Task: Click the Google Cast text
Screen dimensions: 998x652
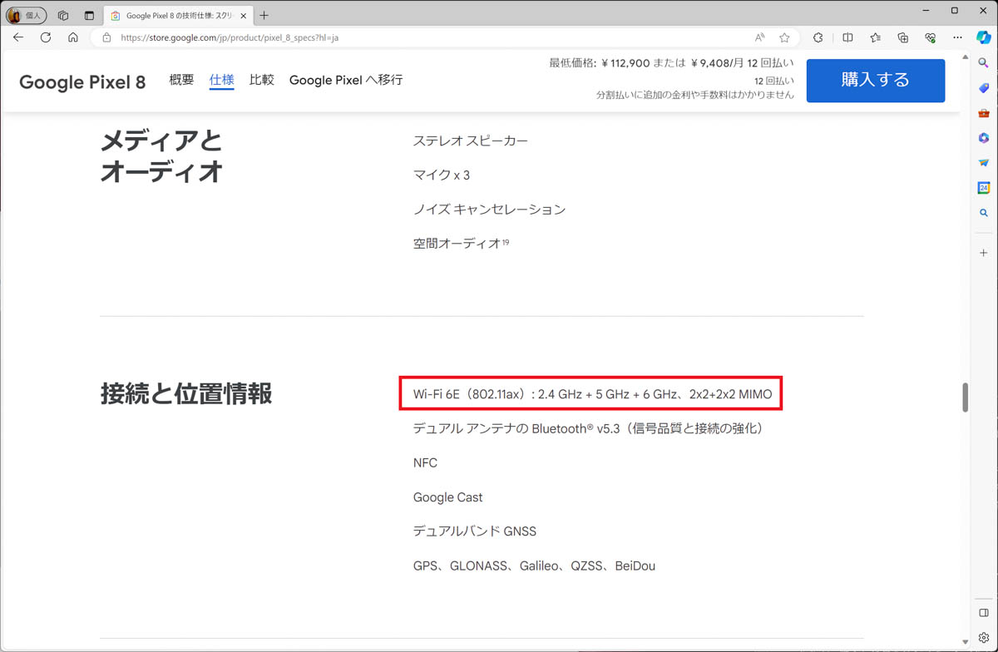Action: (447, 497)
